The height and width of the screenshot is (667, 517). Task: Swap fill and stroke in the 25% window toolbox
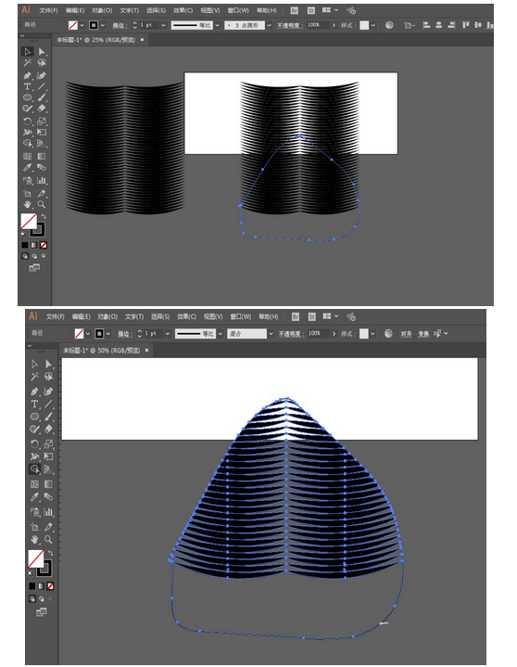click(x=44, y=216)
